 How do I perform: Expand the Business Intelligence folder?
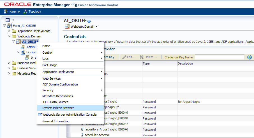(9, 63)
